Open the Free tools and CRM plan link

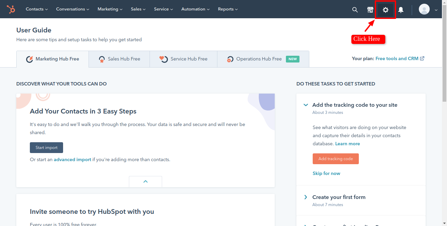pos(397,58)
